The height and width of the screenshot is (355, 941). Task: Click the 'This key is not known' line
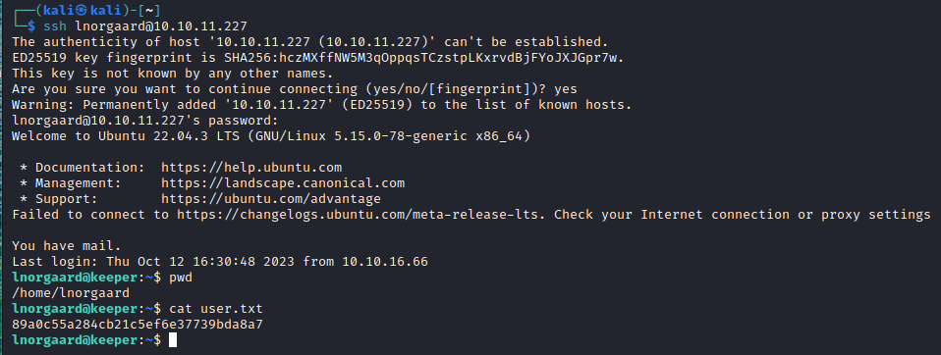[172, 74]
